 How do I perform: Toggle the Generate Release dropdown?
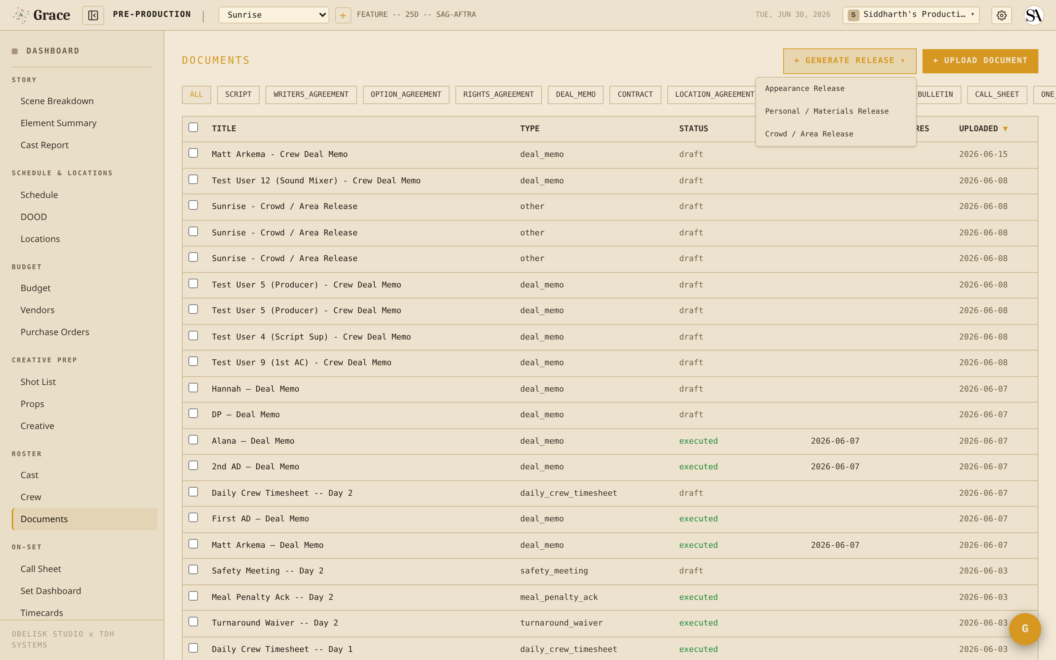[x=849, y=60]
